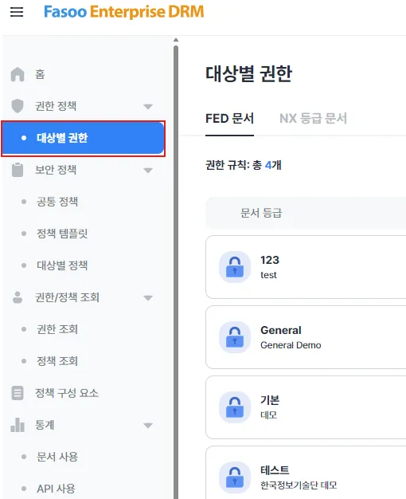Click the shield icon for 권한 정책
Screen dimensions: 406x499
pyautogui.click(x=18, y=106)
